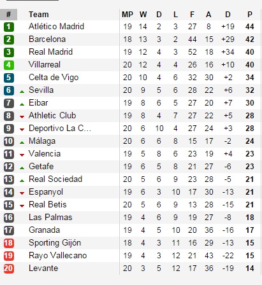Click the green rank 1 badge
This screenshot has width=262, height=285.
click(9, 27)
